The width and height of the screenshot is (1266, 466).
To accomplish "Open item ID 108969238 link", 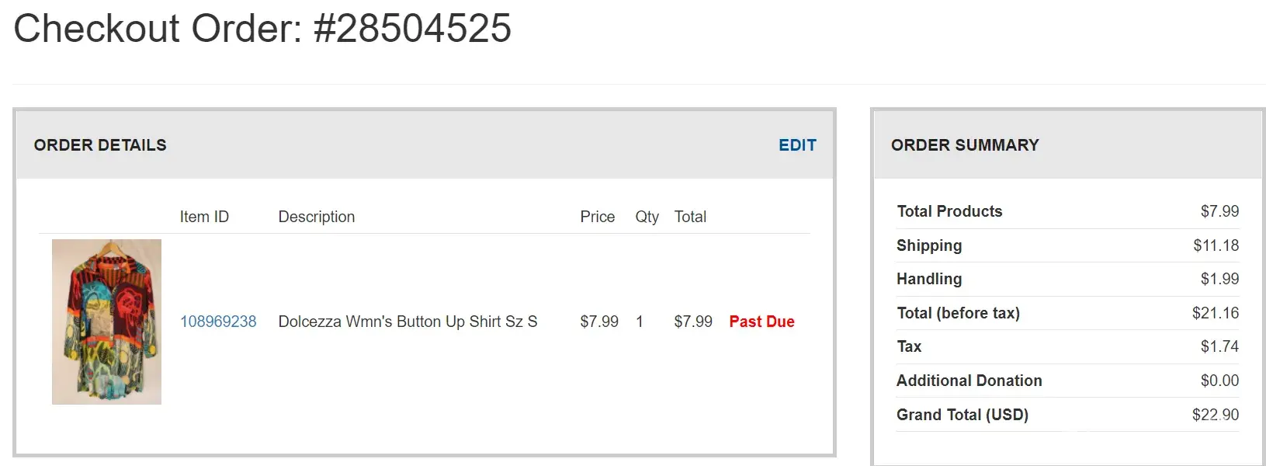I will [x=218, y=322].
